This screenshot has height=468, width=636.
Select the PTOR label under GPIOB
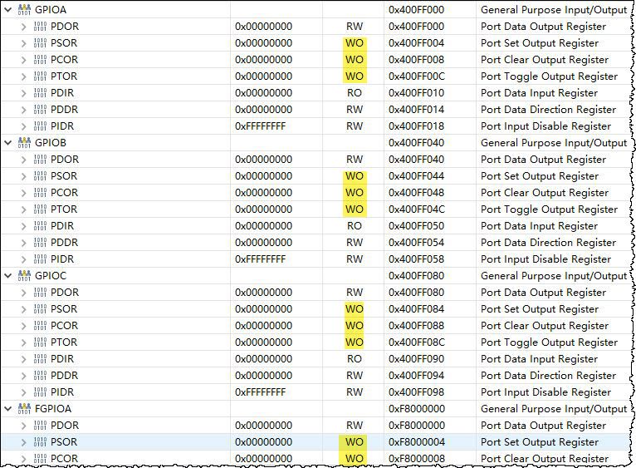click(64, 209)
